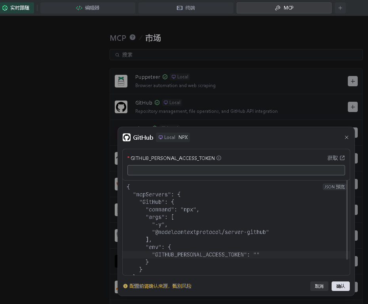
Task: Go back to MCP via the breadcrumb
Action: tap(118, 38)
